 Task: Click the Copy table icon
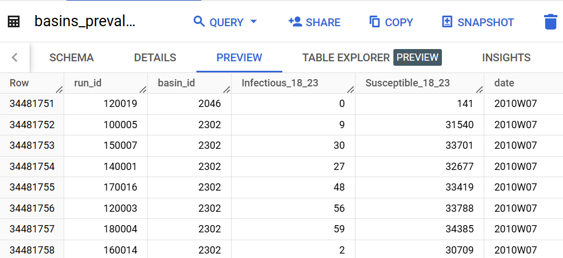click(374, 22)
